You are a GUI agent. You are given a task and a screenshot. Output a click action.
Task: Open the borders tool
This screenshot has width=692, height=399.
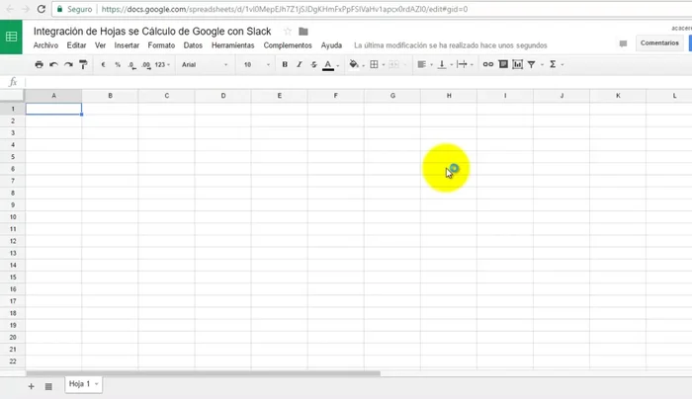tap(375, 64)
